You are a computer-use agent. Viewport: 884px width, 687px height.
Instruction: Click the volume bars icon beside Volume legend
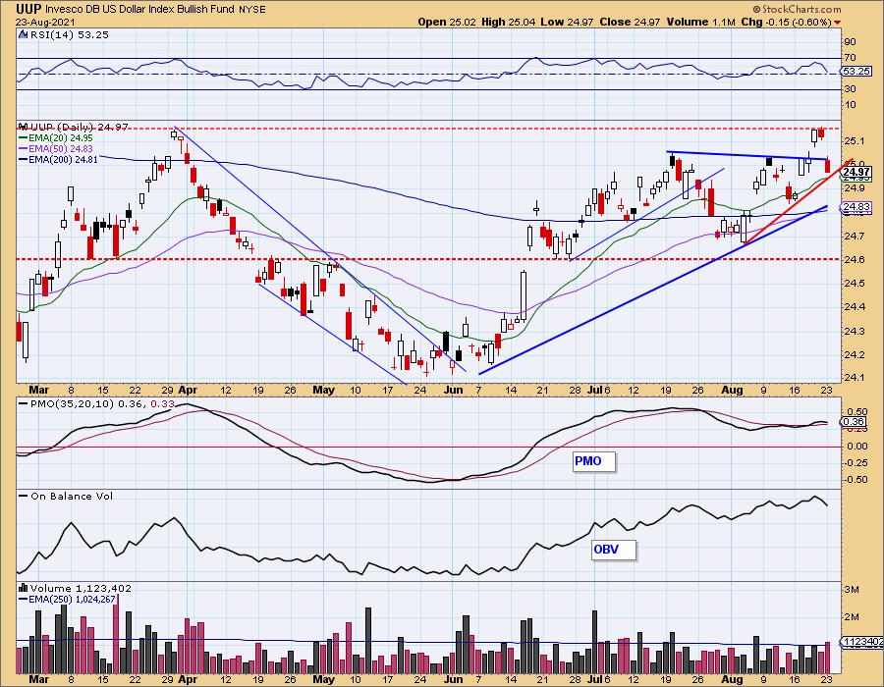pyautogui.click(x=24, y=588)
